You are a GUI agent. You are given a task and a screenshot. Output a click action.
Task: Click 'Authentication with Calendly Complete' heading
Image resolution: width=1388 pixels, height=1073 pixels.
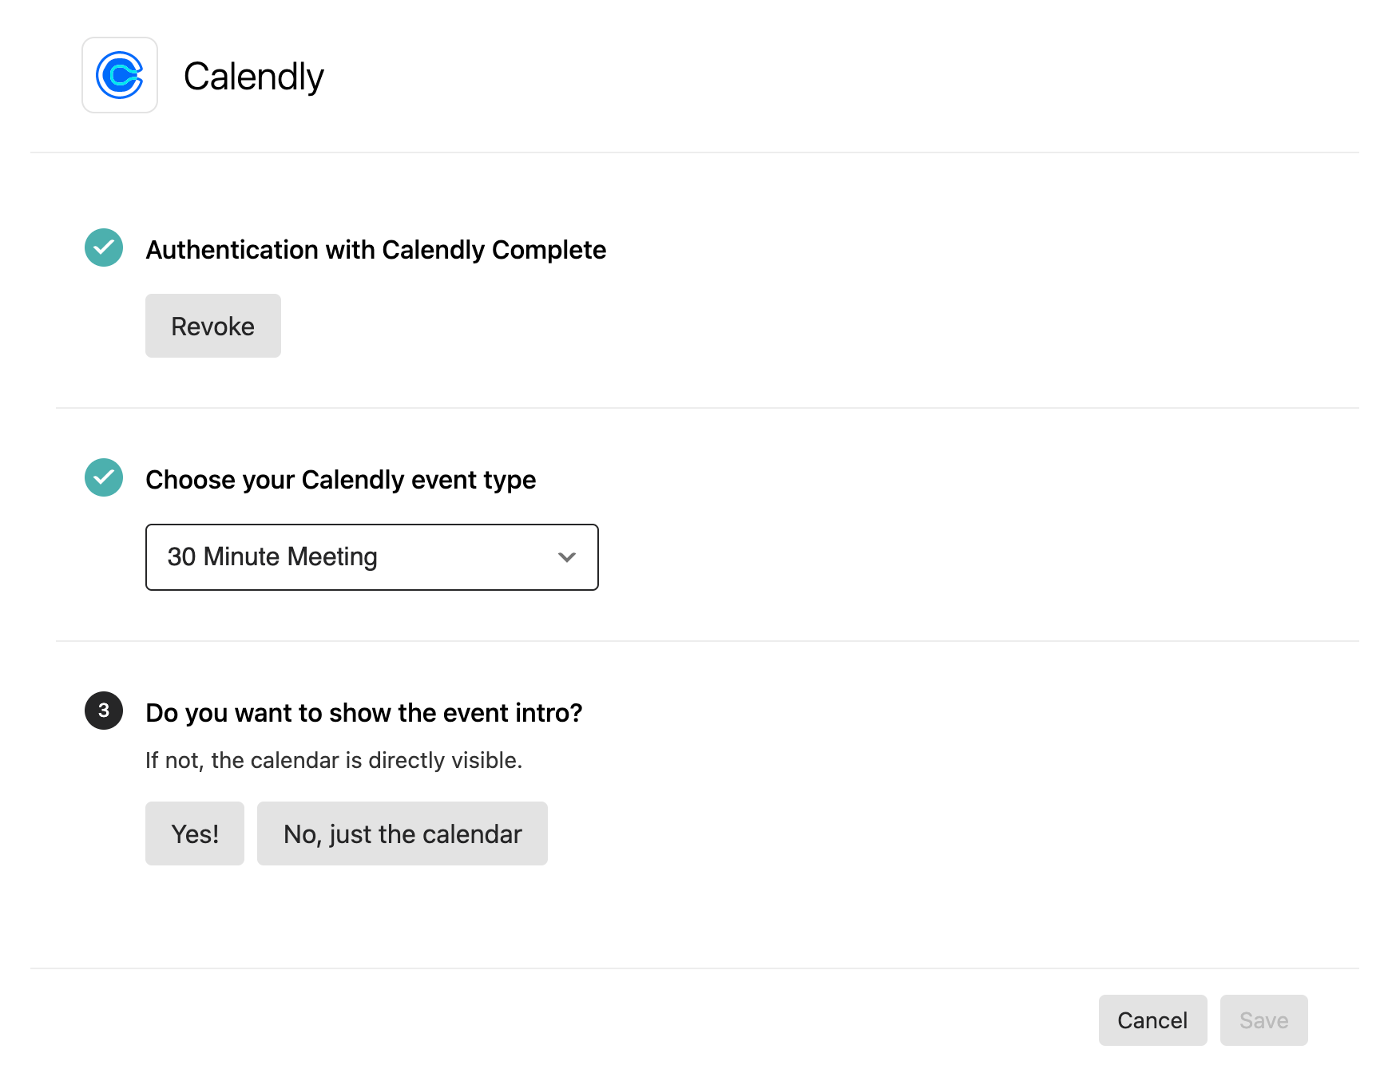tap(376, 250)
